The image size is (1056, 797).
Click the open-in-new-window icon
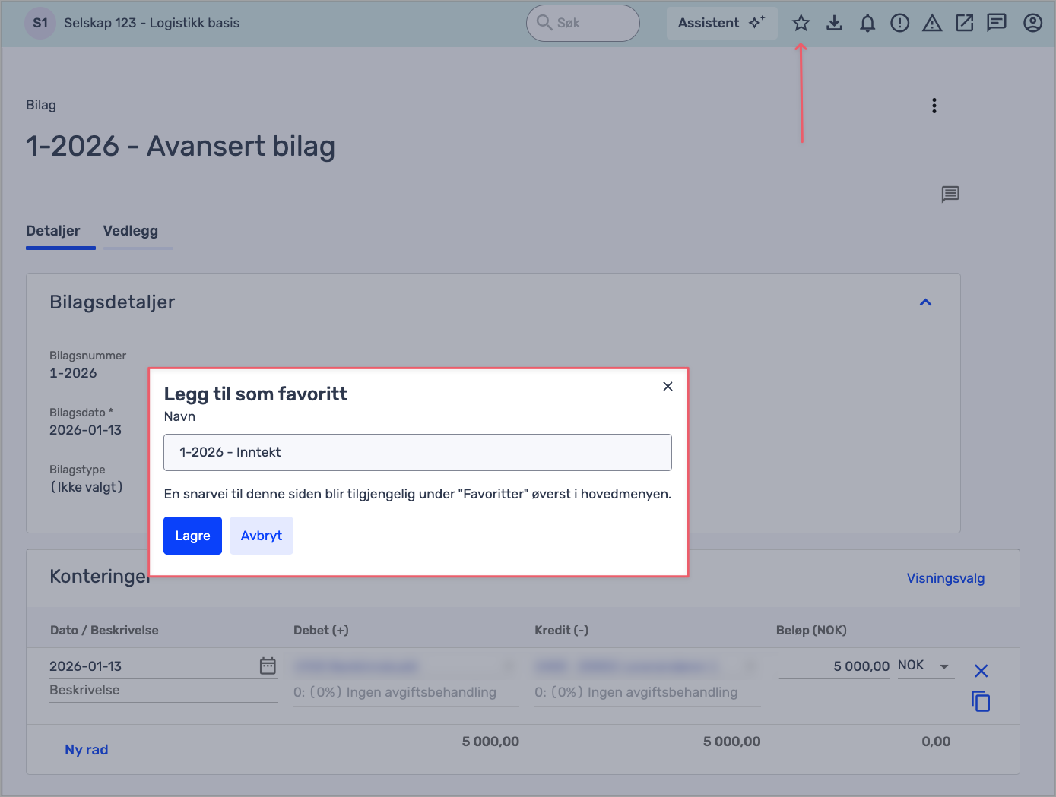pyautogui.click(x=964, y=23)
